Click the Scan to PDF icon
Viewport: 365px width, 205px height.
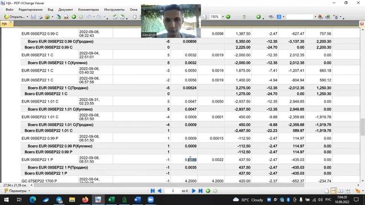[x=59, y=17]
